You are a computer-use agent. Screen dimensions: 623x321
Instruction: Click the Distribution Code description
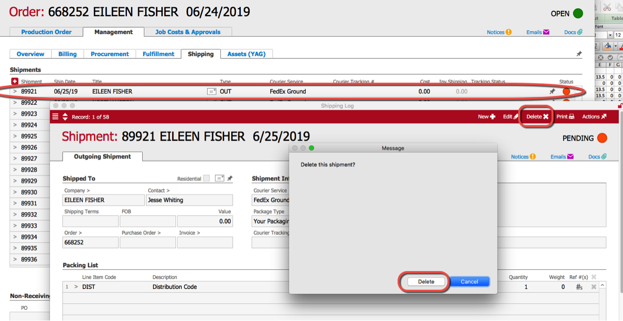click(x=174, y=287)
